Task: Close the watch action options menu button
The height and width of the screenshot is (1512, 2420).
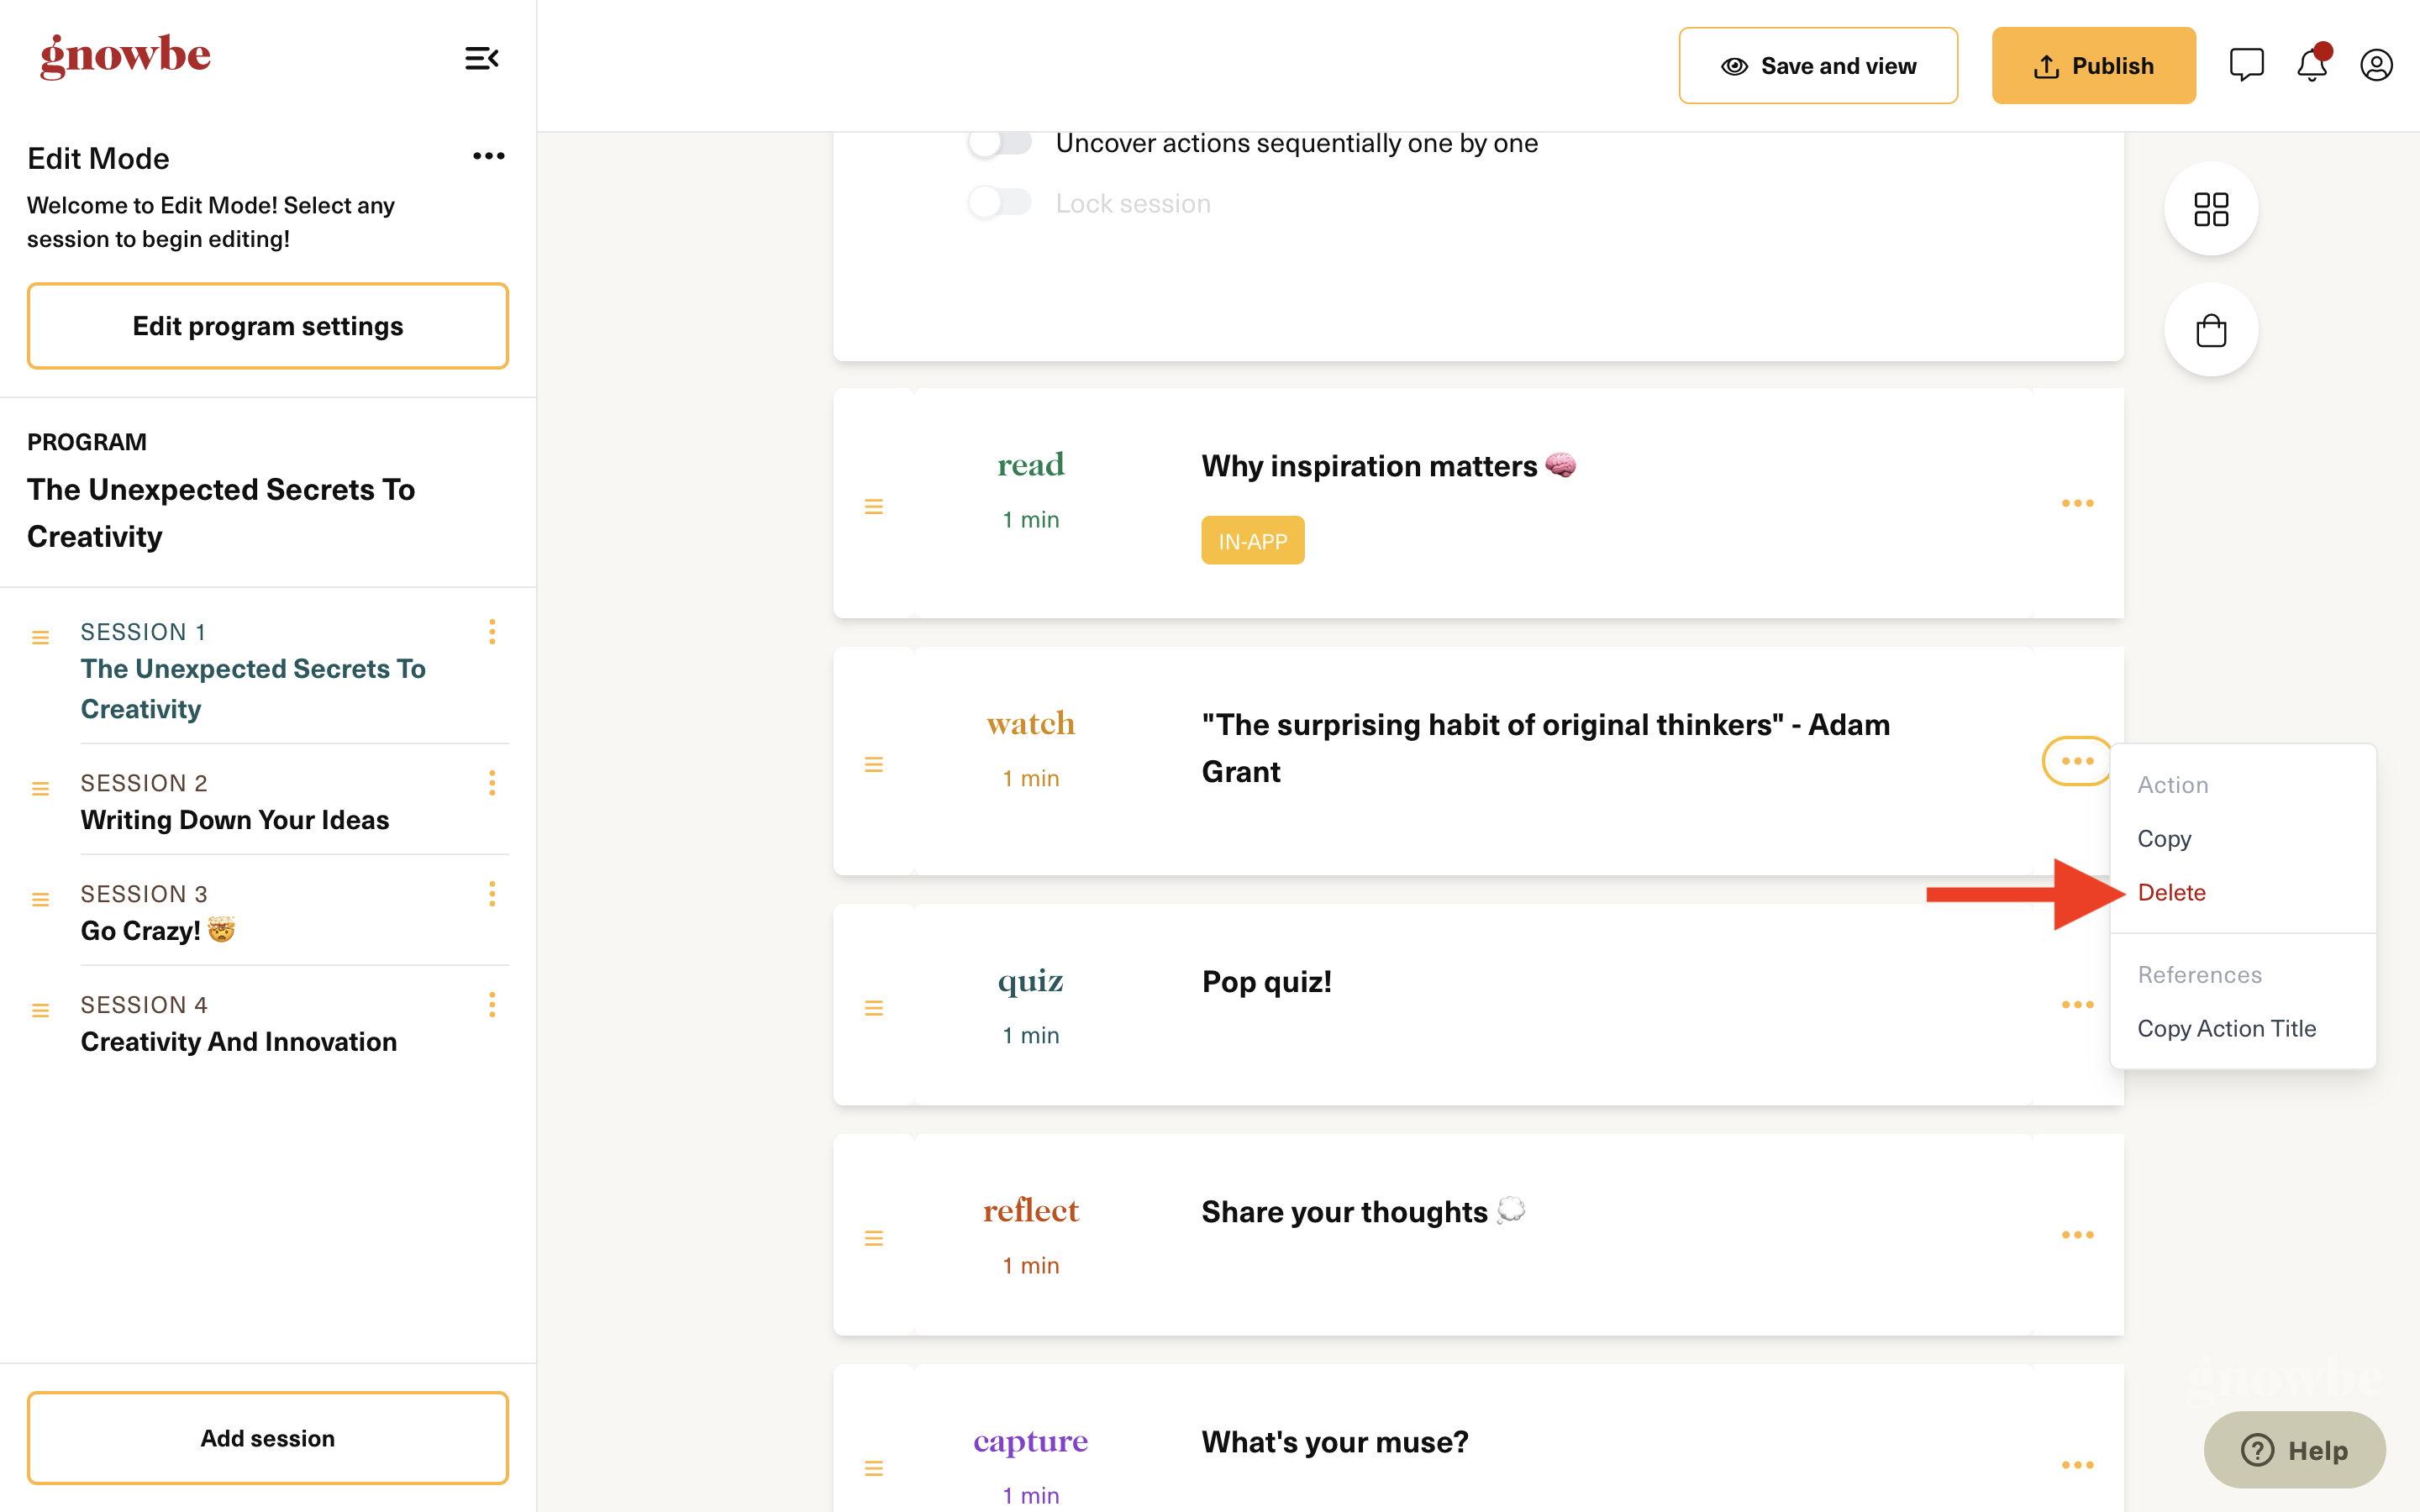Action: click(x=2077, y=761)
